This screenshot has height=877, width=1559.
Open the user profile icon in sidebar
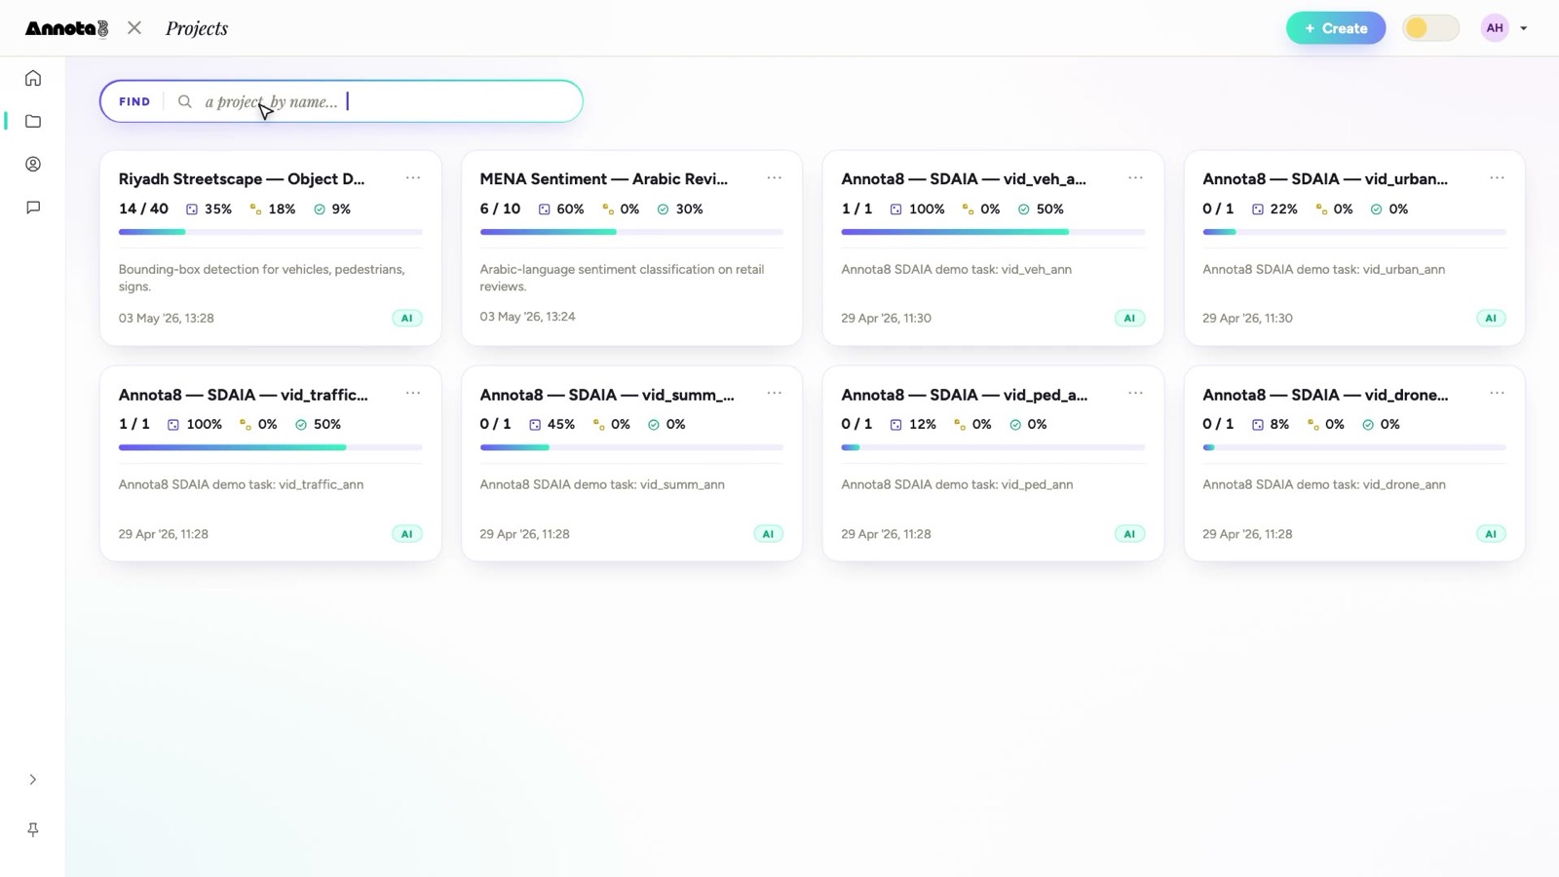tap(33, 164)
